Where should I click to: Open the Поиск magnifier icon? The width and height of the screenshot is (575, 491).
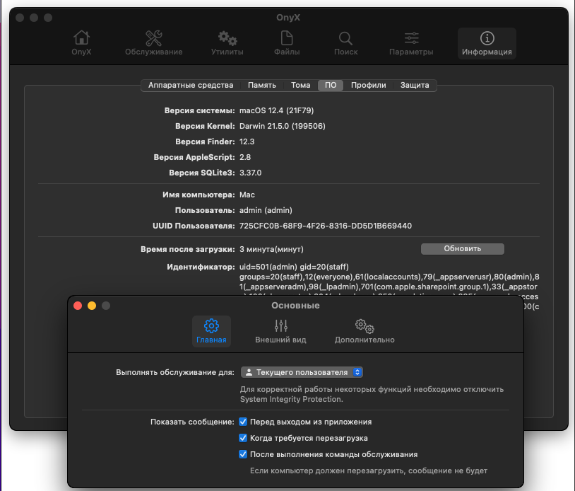coord(346,43)
